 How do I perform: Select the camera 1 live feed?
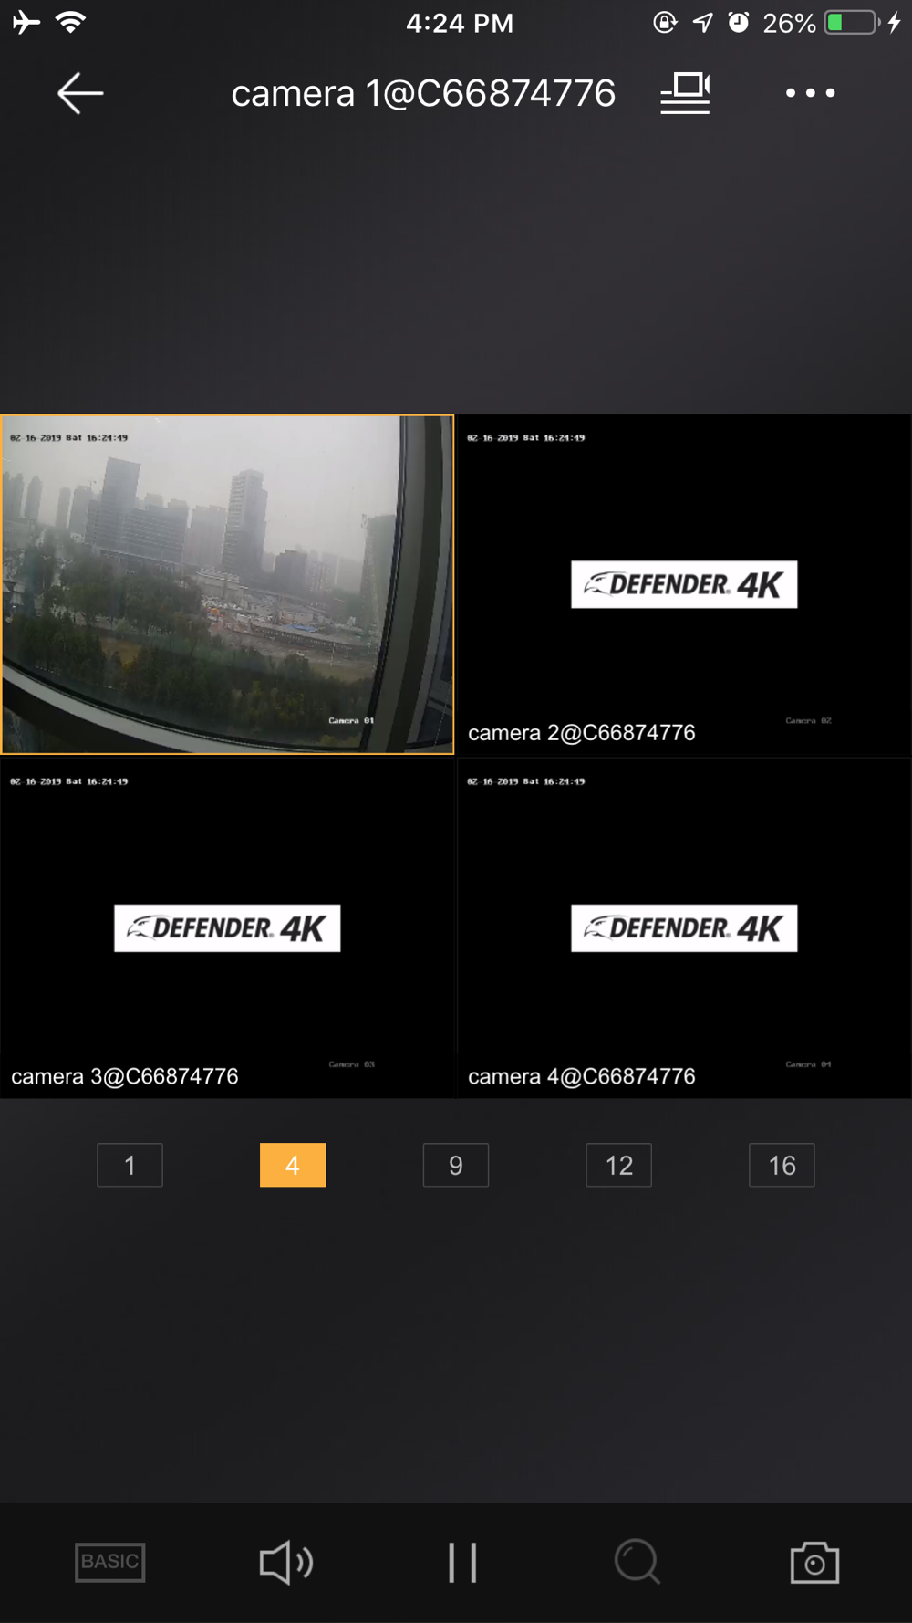click(x=227, y=584)
